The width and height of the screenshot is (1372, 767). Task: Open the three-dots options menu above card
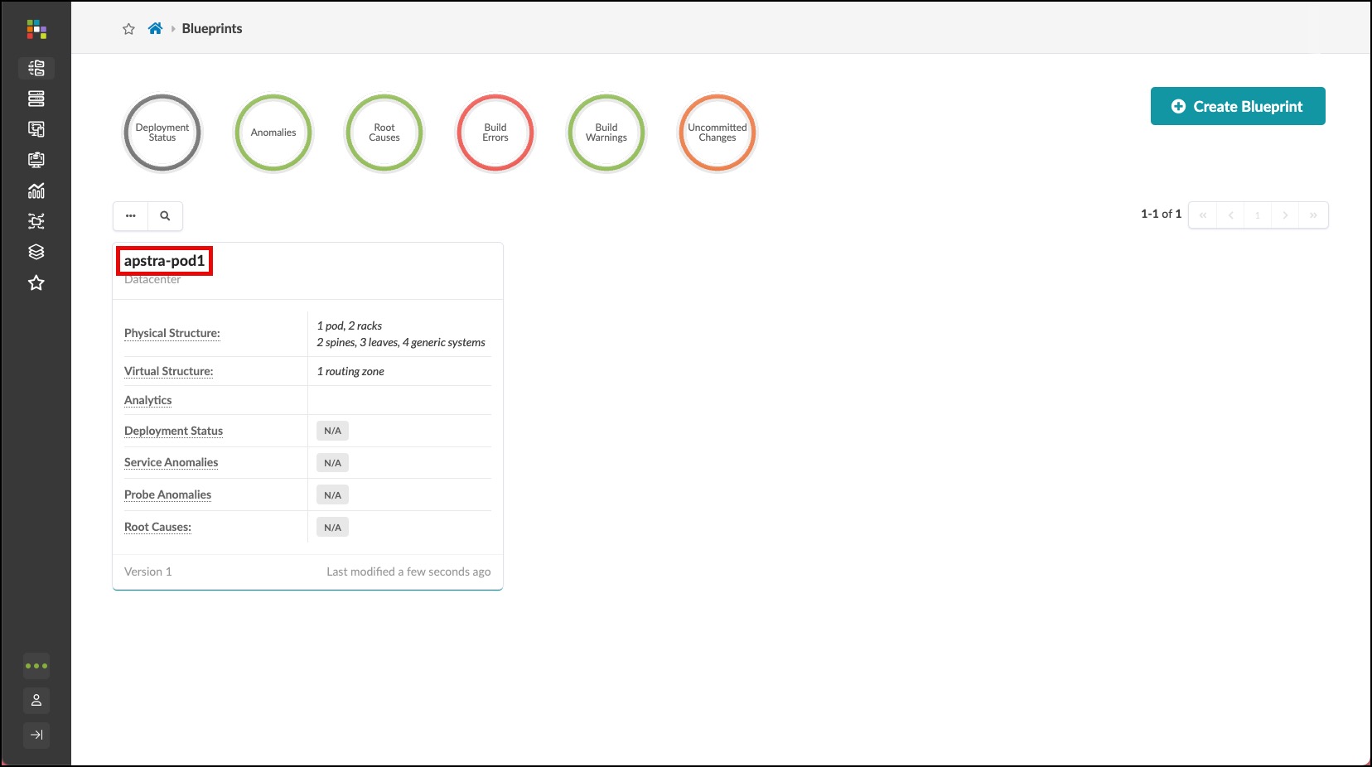(x=131, y=216)
